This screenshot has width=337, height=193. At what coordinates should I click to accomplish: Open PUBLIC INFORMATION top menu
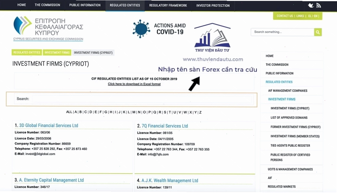coord(85,5)
